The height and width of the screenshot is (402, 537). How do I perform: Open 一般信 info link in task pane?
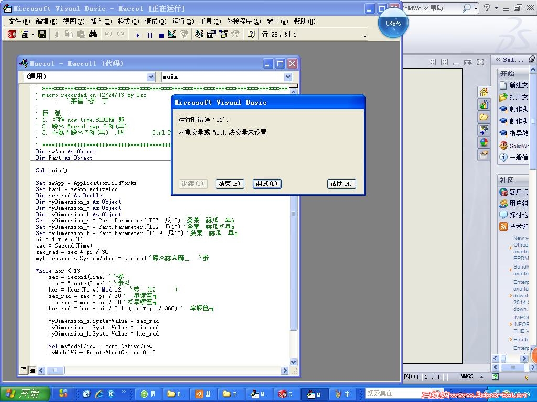tap(514, 157)
